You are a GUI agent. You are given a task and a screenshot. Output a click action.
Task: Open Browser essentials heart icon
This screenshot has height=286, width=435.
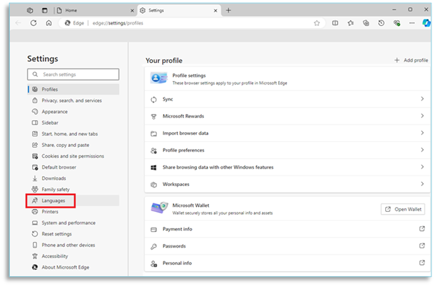tap(396, 23)
